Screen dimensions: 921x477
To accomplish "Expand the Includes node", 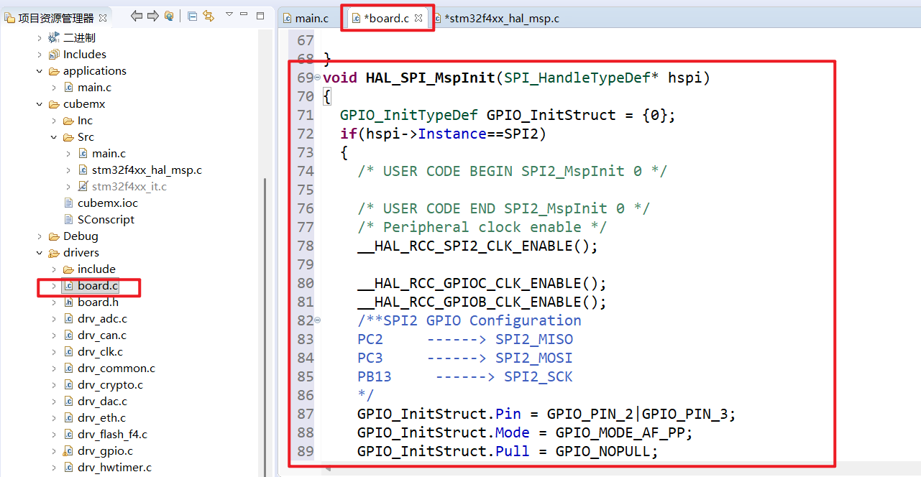I will pos(40,55).
